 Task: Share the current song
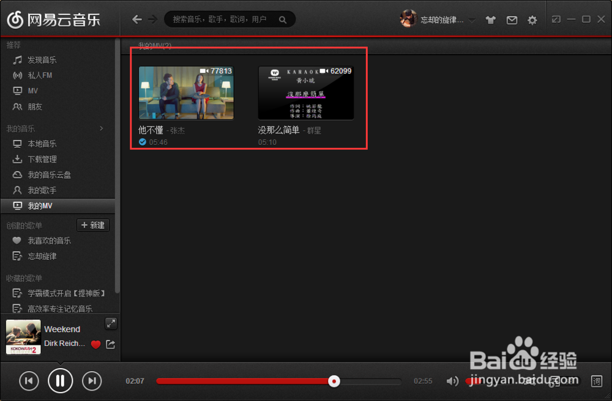click(110, 344)
